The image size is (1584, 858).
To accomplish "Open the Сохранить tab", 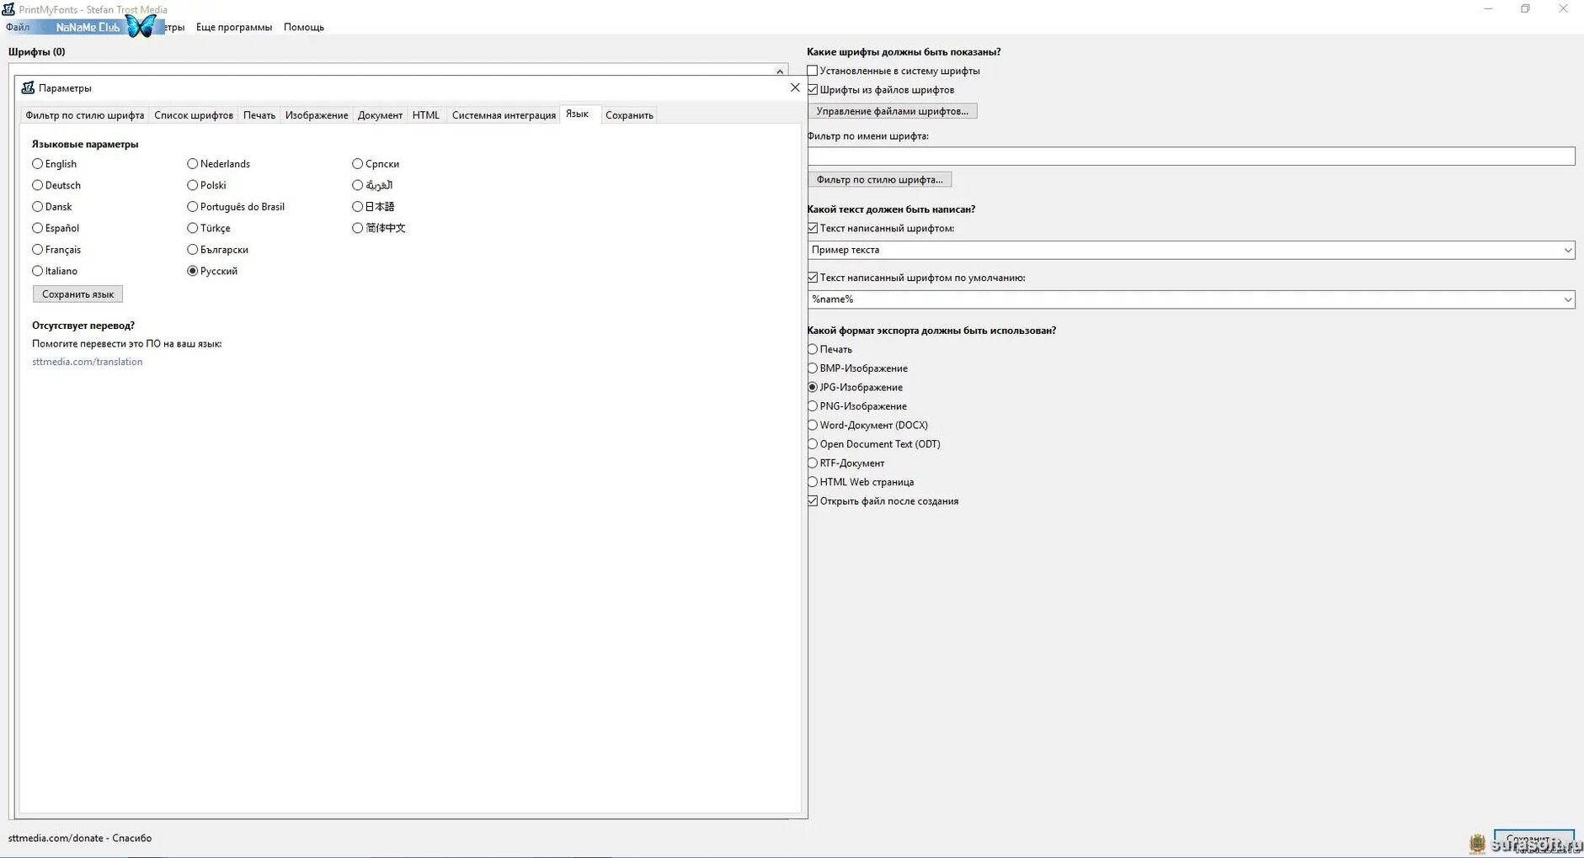I will 629,115.
